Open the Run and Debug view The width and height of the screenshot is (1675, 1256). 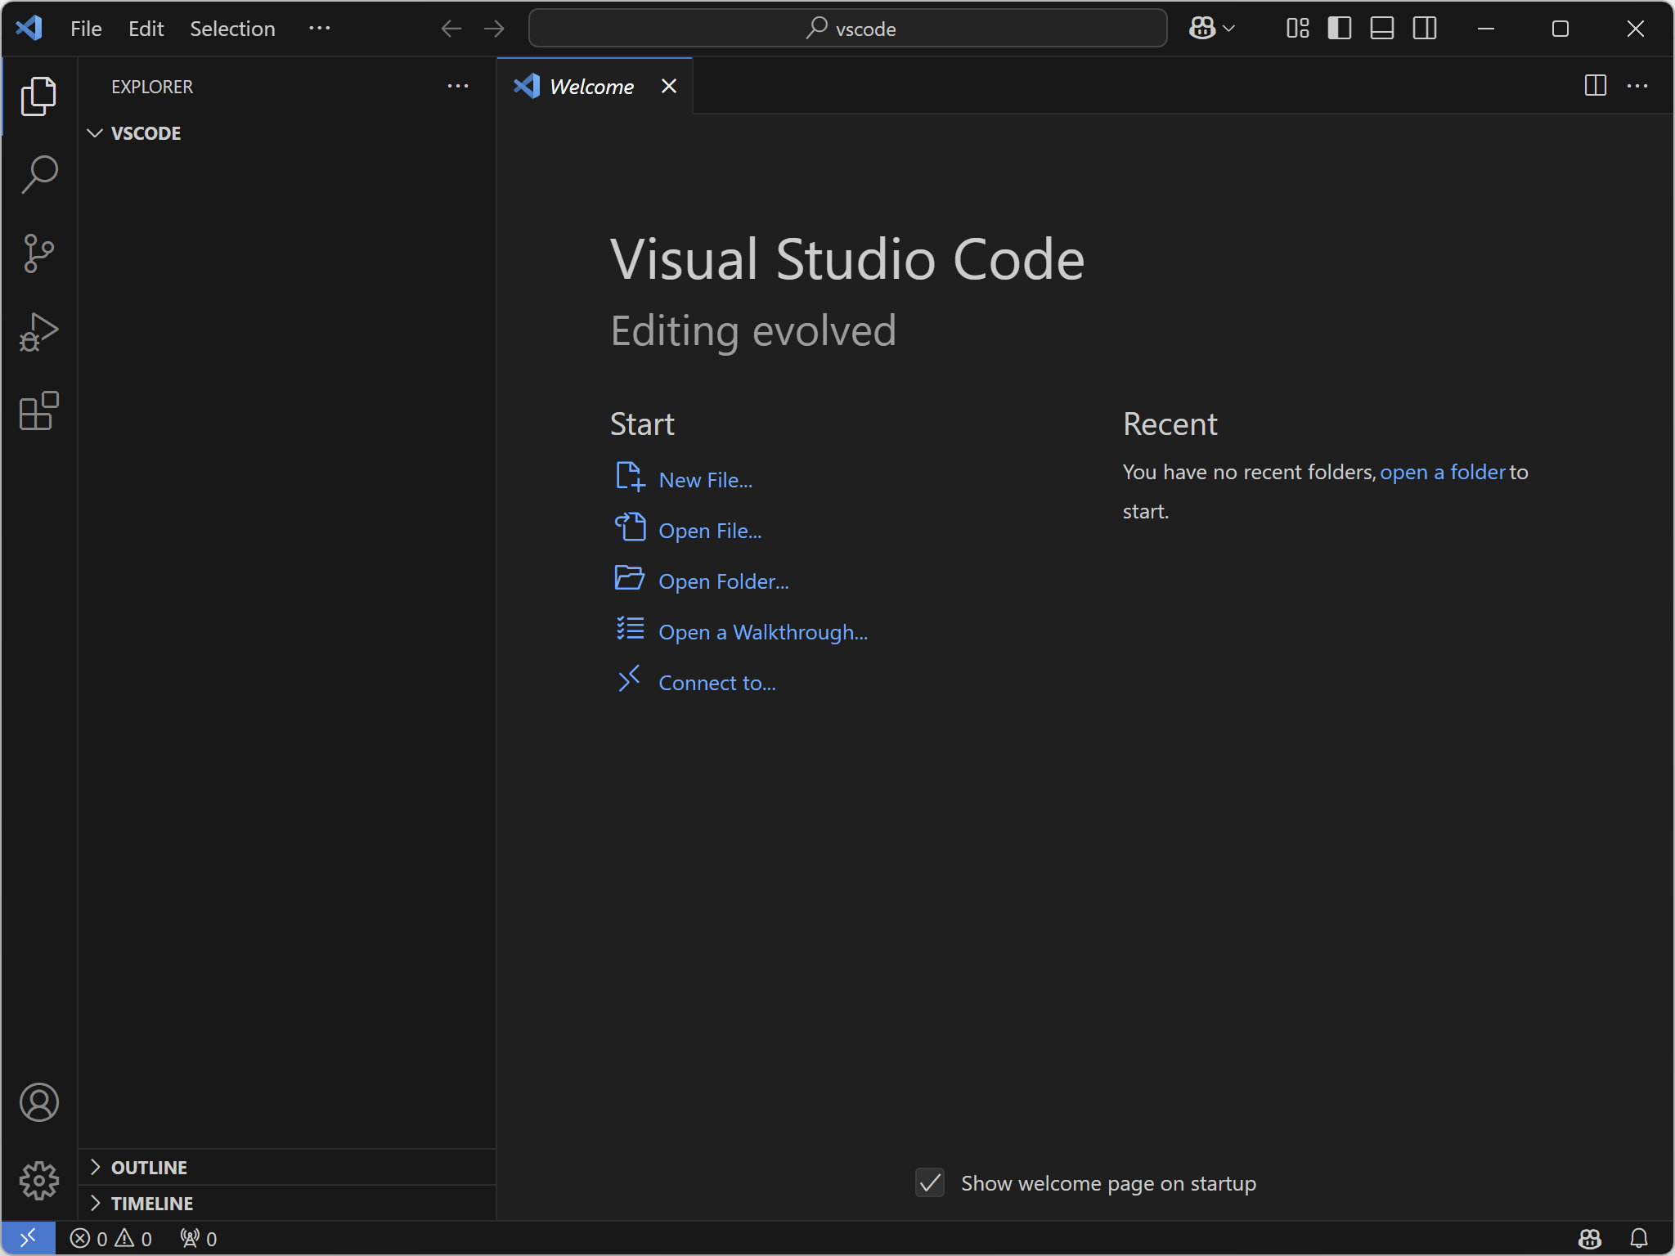[38, 332]
